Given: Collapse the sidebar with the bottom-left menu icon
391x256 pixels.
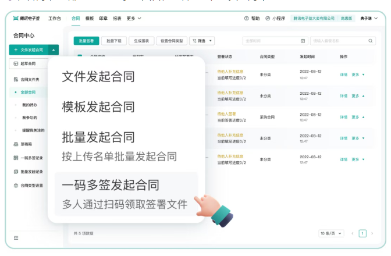Looking at the screenshot, I should (16, 238).
